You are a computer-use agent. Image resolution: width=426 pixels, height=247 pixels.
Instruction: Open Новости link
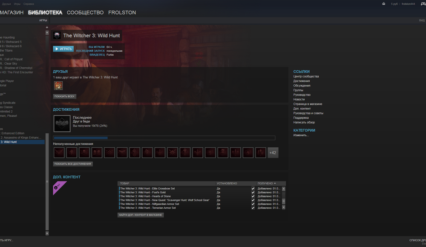pyautogui.click(x=299, y=100)
